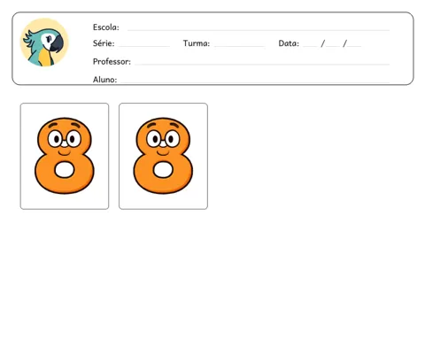This screenshot has height=340, width=425.
Task: Click the "Série:" label
Action: tap(104, 43)
